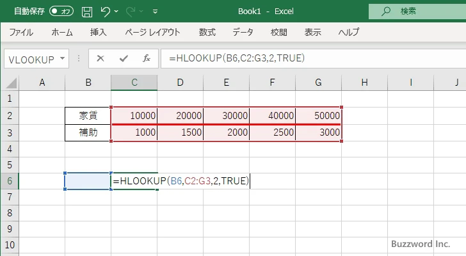Click the search magnifier icon
Image resolution: width=466 pixels, height=256 pixels.
click(386, 11)
